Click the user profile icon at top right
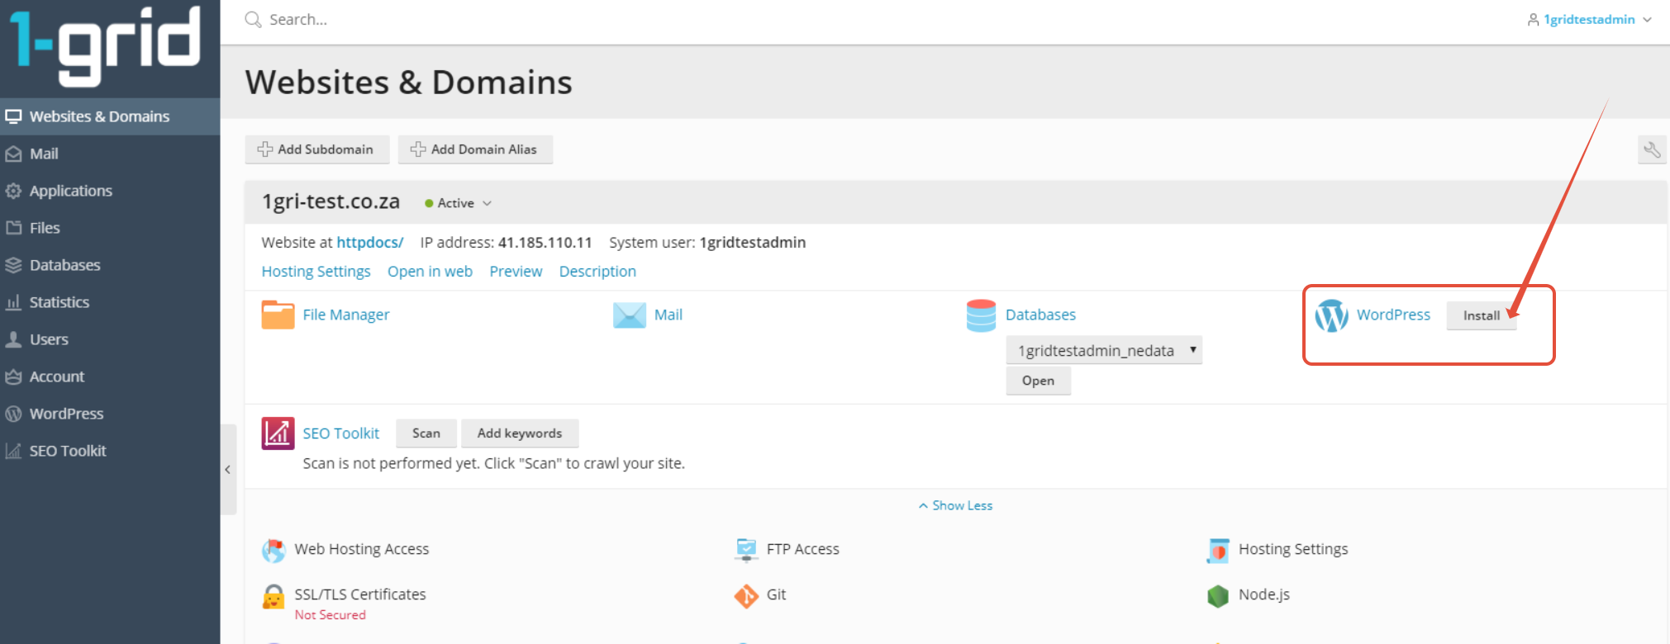The height and width of the screenshot is (644, 1670). click(x=1533, y=20)
